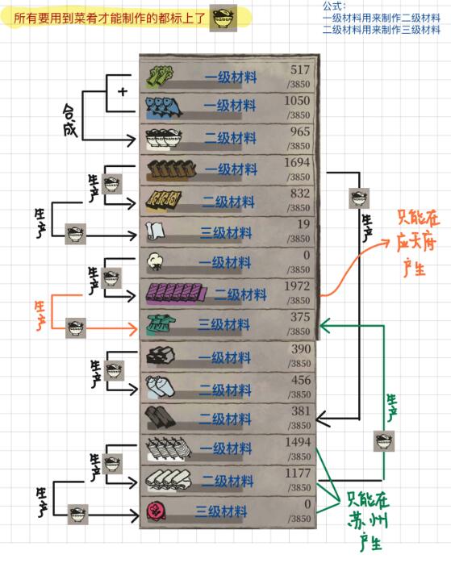Click the white cotton material icon
451x563 pixels.
(x=156, y=262)
